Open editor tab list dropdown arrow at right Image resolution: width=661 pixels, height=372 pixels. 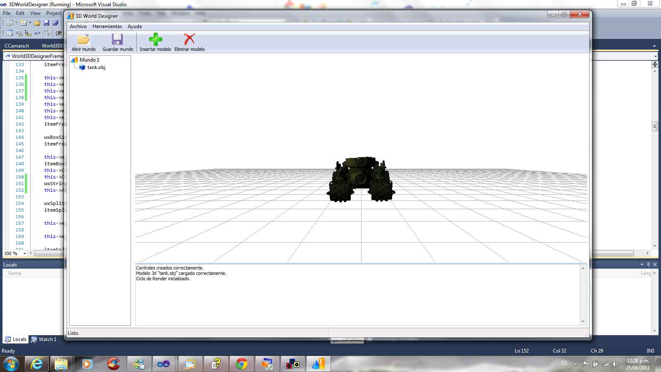point(654,46)
